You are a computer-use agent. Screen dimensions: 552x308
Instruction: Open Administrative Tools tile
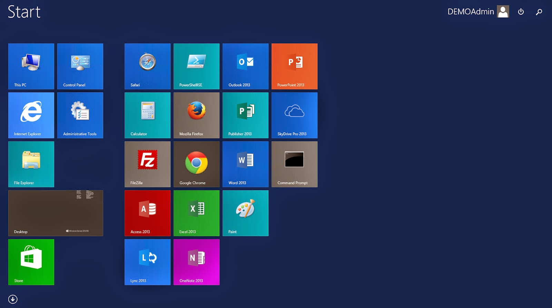click(x=80, y=115)
